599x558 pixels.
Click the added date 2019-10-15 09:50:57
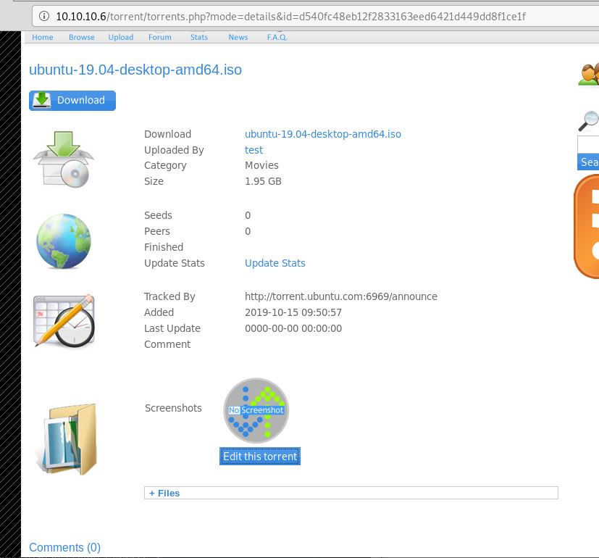293,312
